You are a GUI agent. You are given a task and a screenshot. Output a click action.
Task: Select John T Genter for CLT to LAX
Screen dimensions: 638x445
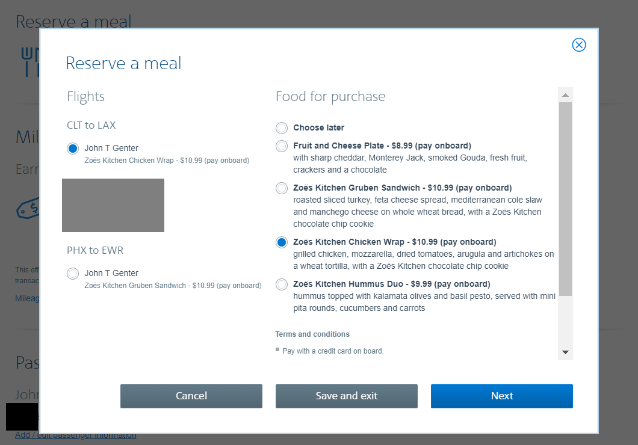click(x=73, y=149)
